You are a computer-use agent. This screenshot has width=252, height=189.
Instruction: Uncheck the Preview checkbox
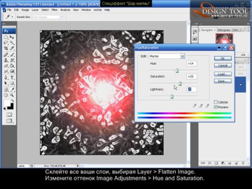(x=216, y=107)
